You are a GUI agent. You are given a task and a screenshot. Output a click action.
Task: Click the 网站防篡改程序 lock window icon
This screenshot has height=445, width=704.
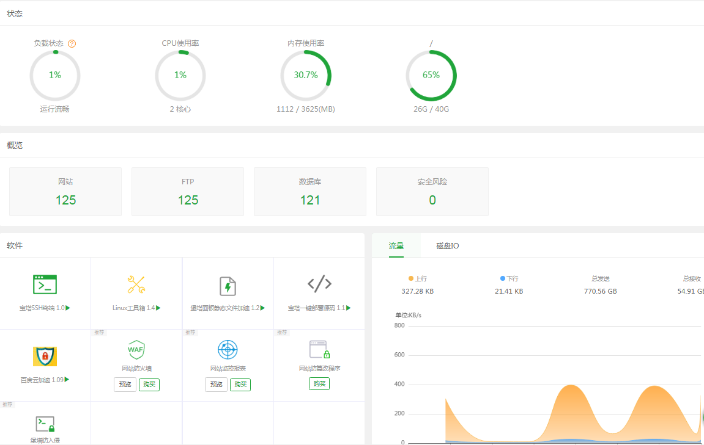coord(319,350)
